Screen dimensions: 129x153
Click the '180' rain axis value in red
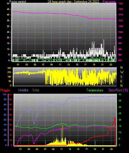coord(10,99)
